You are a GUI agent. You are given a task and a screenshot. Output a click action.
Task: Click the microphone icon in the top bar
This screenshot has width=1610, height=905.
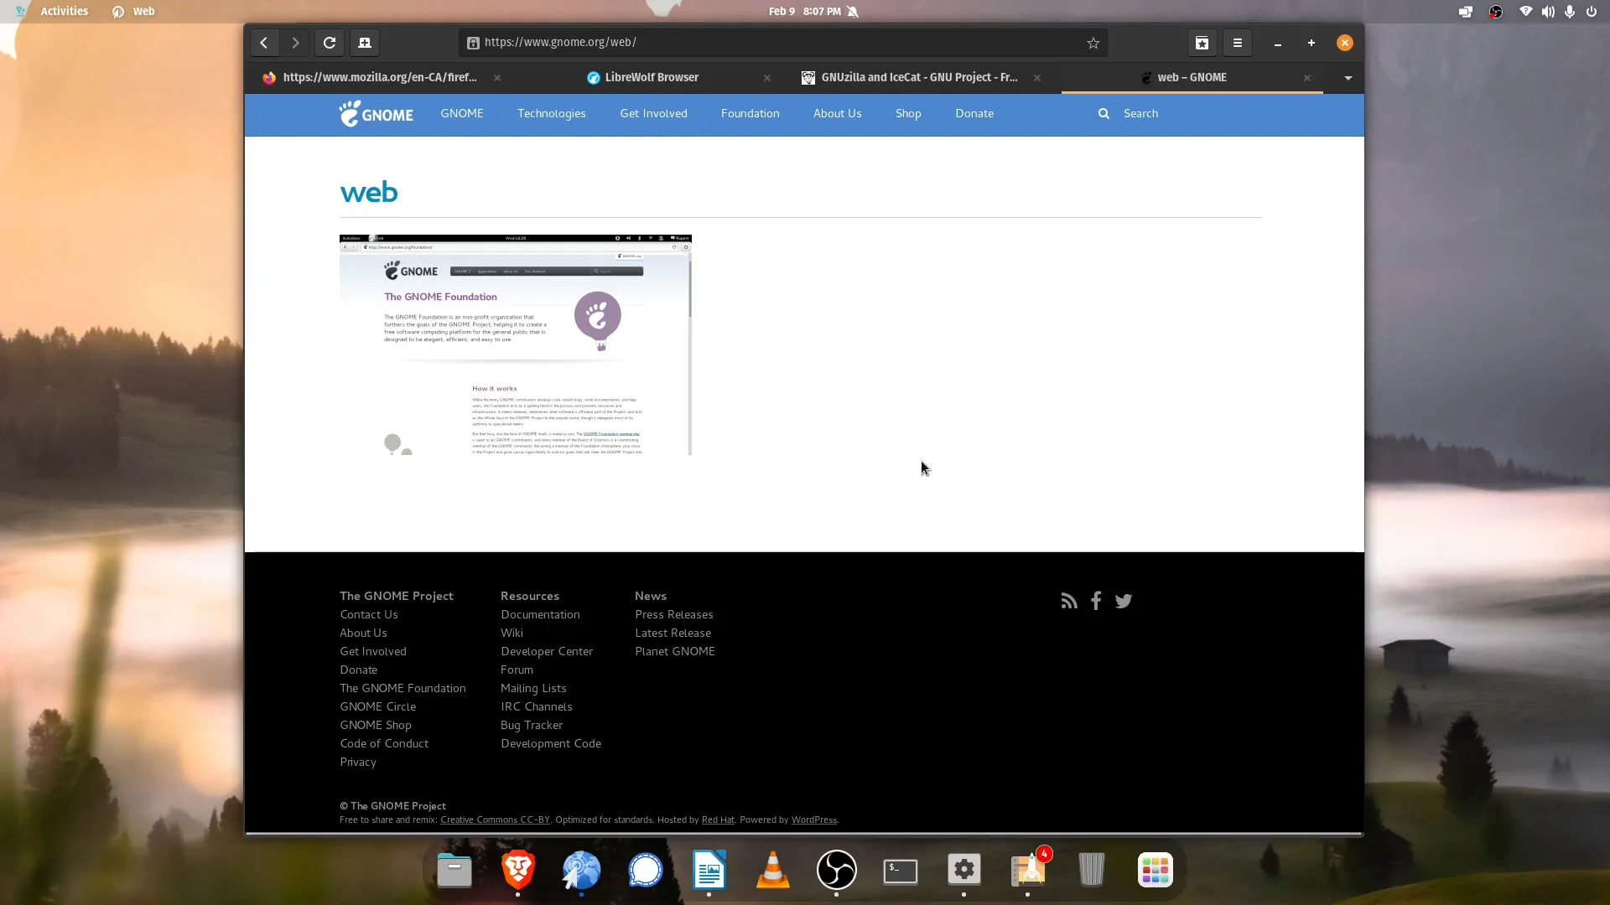coord(1569,12)
